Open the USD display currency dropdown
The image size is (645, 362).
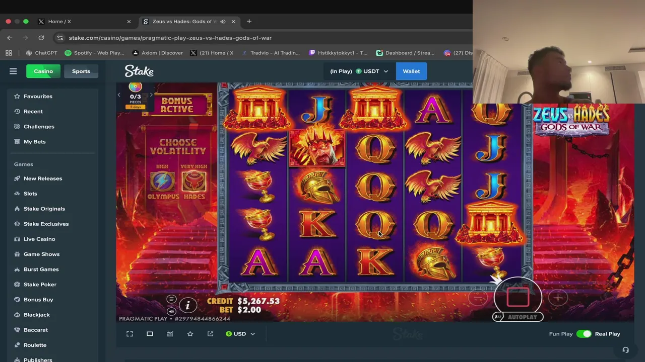[240, 334]
